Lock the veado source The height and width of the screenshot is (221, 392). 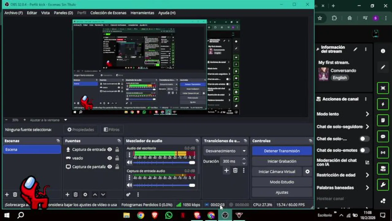[117, 158]
